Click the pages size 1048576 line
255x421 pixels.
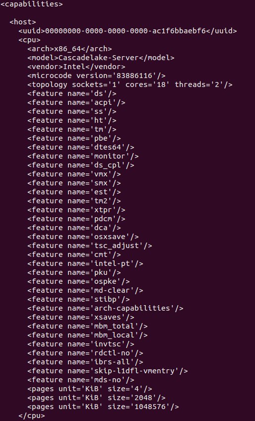(x=103, y=407)
